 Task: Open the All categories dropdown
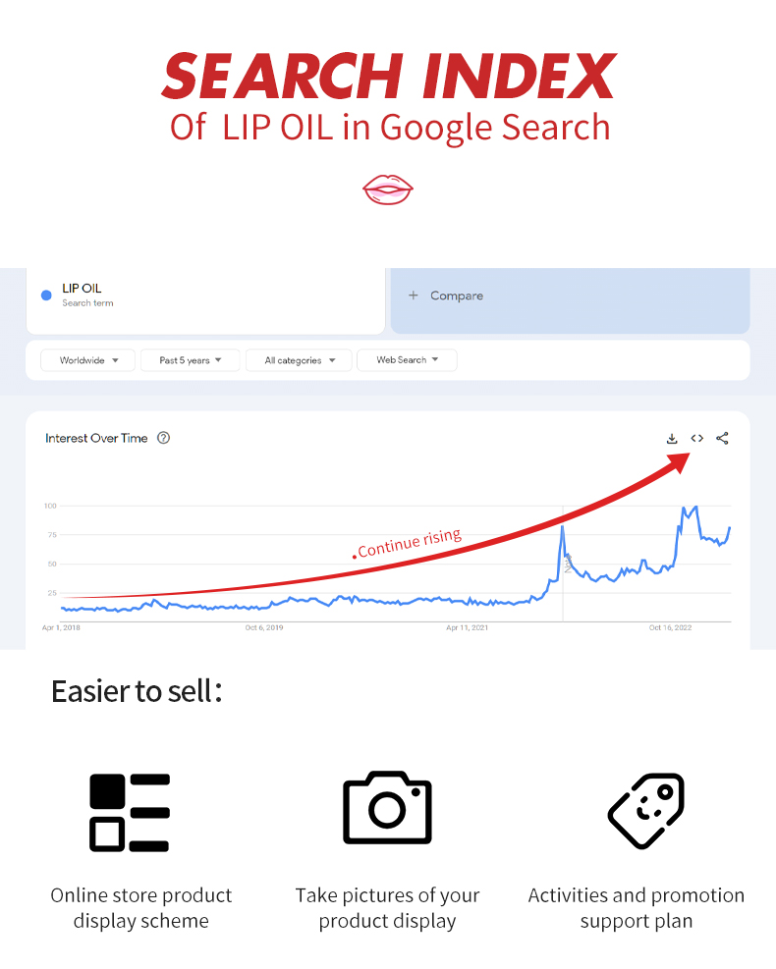pos(300,360)
